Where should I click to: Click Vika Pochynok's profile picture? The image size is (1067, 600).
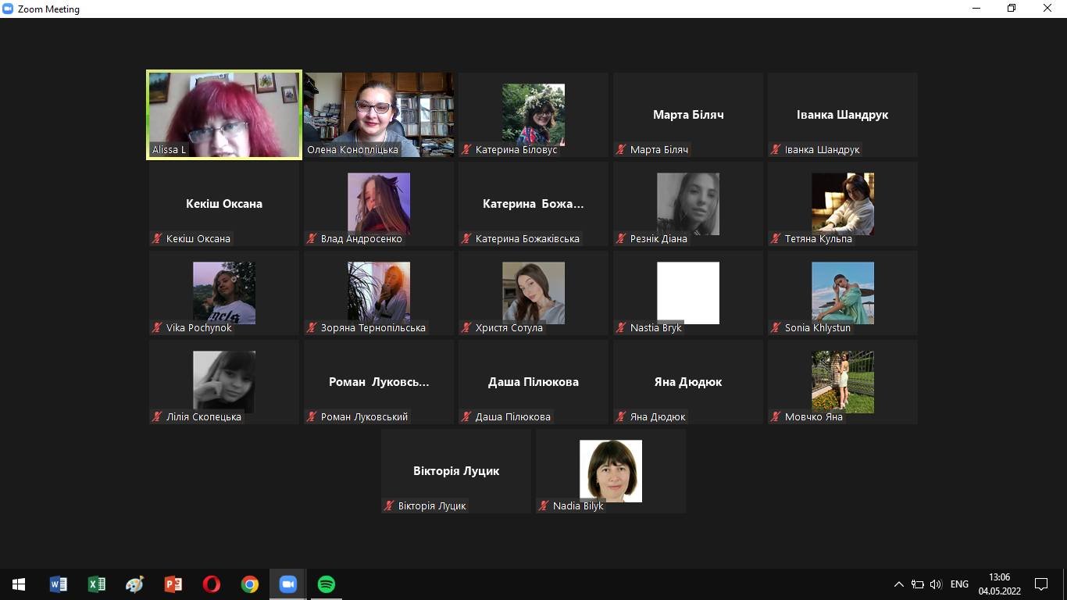coord(224,293)
